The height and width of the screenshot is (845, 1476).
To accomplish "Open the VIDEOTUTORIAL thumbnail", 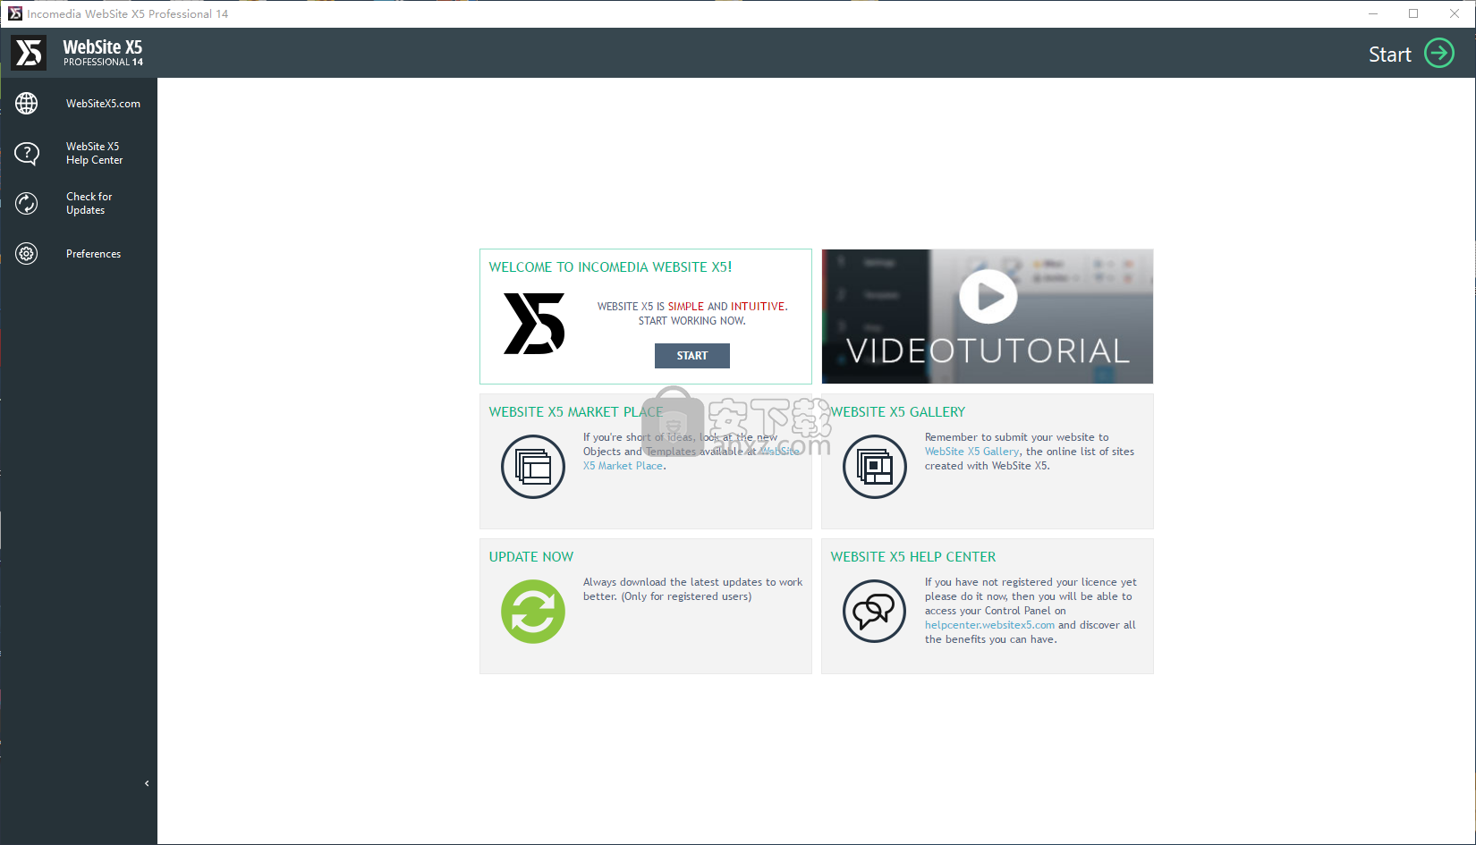I will pos(988,317).
